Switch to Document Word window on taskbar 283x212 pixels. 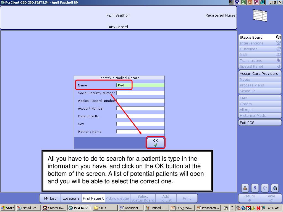[x=131, y=208]
